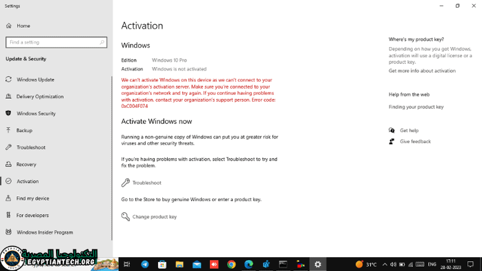This screenshot has height=271, width=482.
Task: Click the 31°C weather widget
Action: point(366,264)
